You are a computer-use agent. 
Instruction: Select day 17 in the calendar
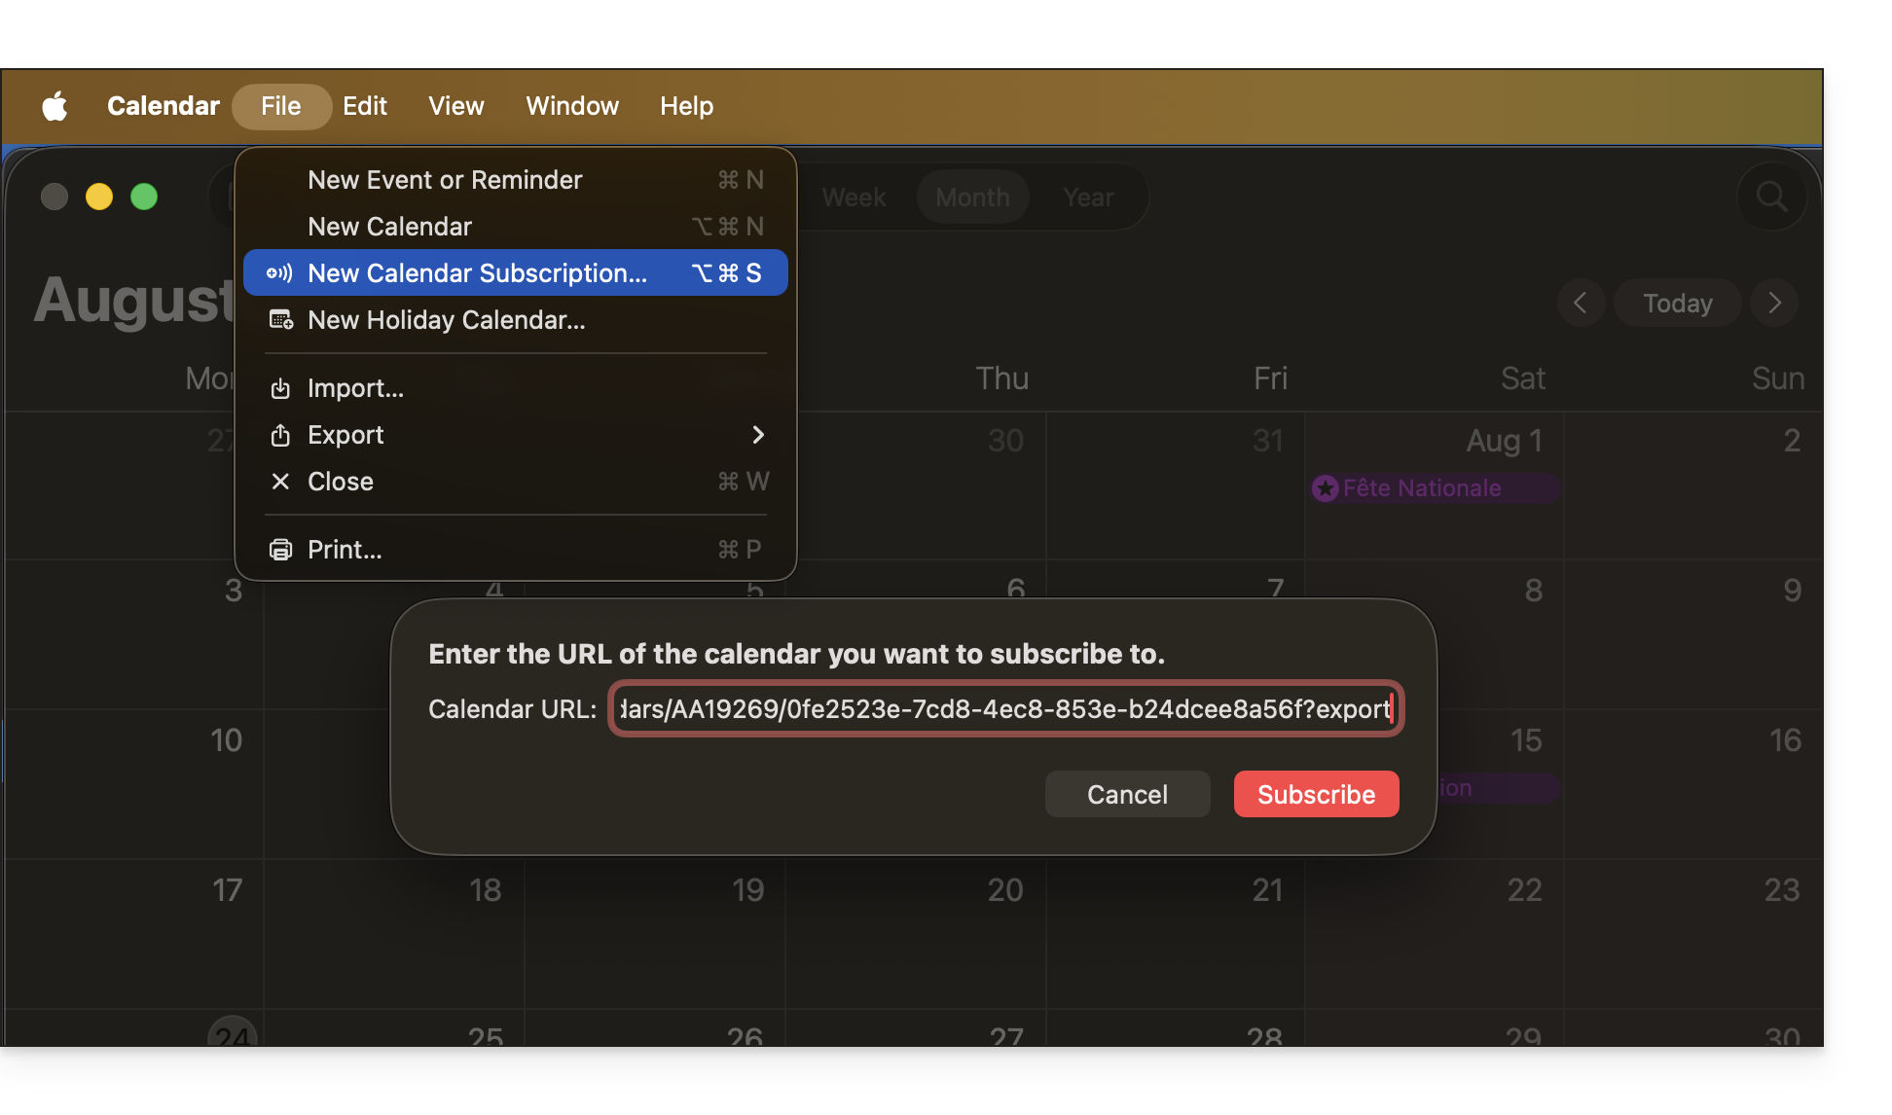[x=228, y=890]
